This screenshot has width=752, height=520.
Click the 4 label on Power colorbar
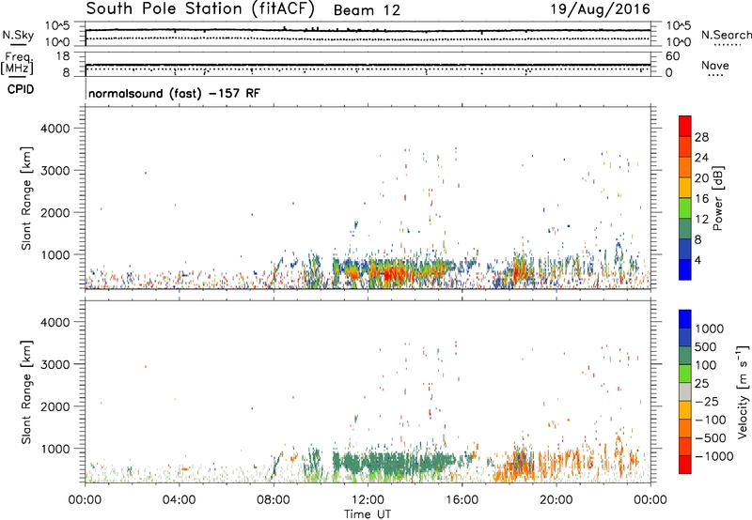tap(698, 260)
